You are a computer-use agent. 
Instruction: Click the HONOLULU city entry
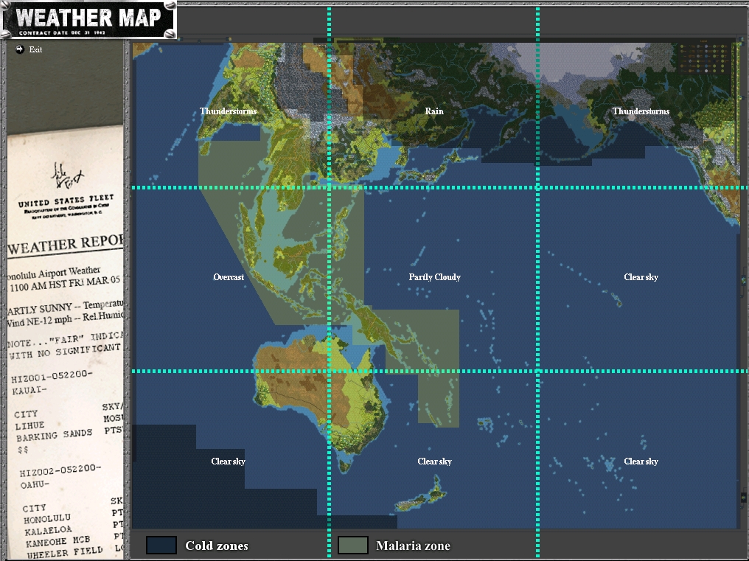click(47, 519)
